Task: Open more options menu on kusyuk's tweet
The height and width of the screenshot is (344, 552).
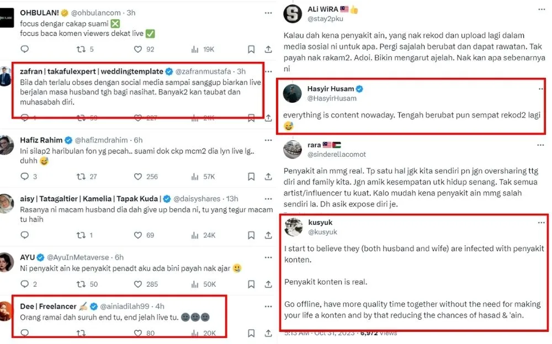Action: click(x=541, y=222)
